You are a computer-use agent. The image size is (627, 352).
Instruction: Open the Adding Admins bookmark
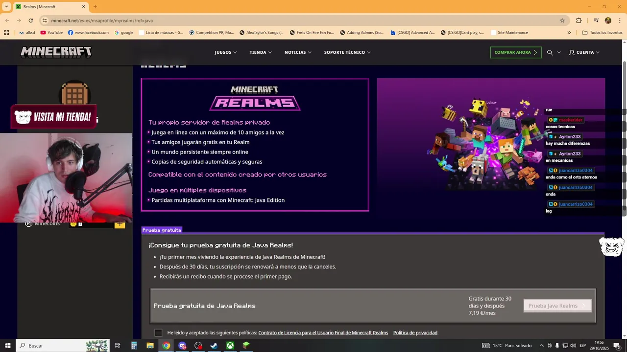pyautogui.click(x=362, y=33)
